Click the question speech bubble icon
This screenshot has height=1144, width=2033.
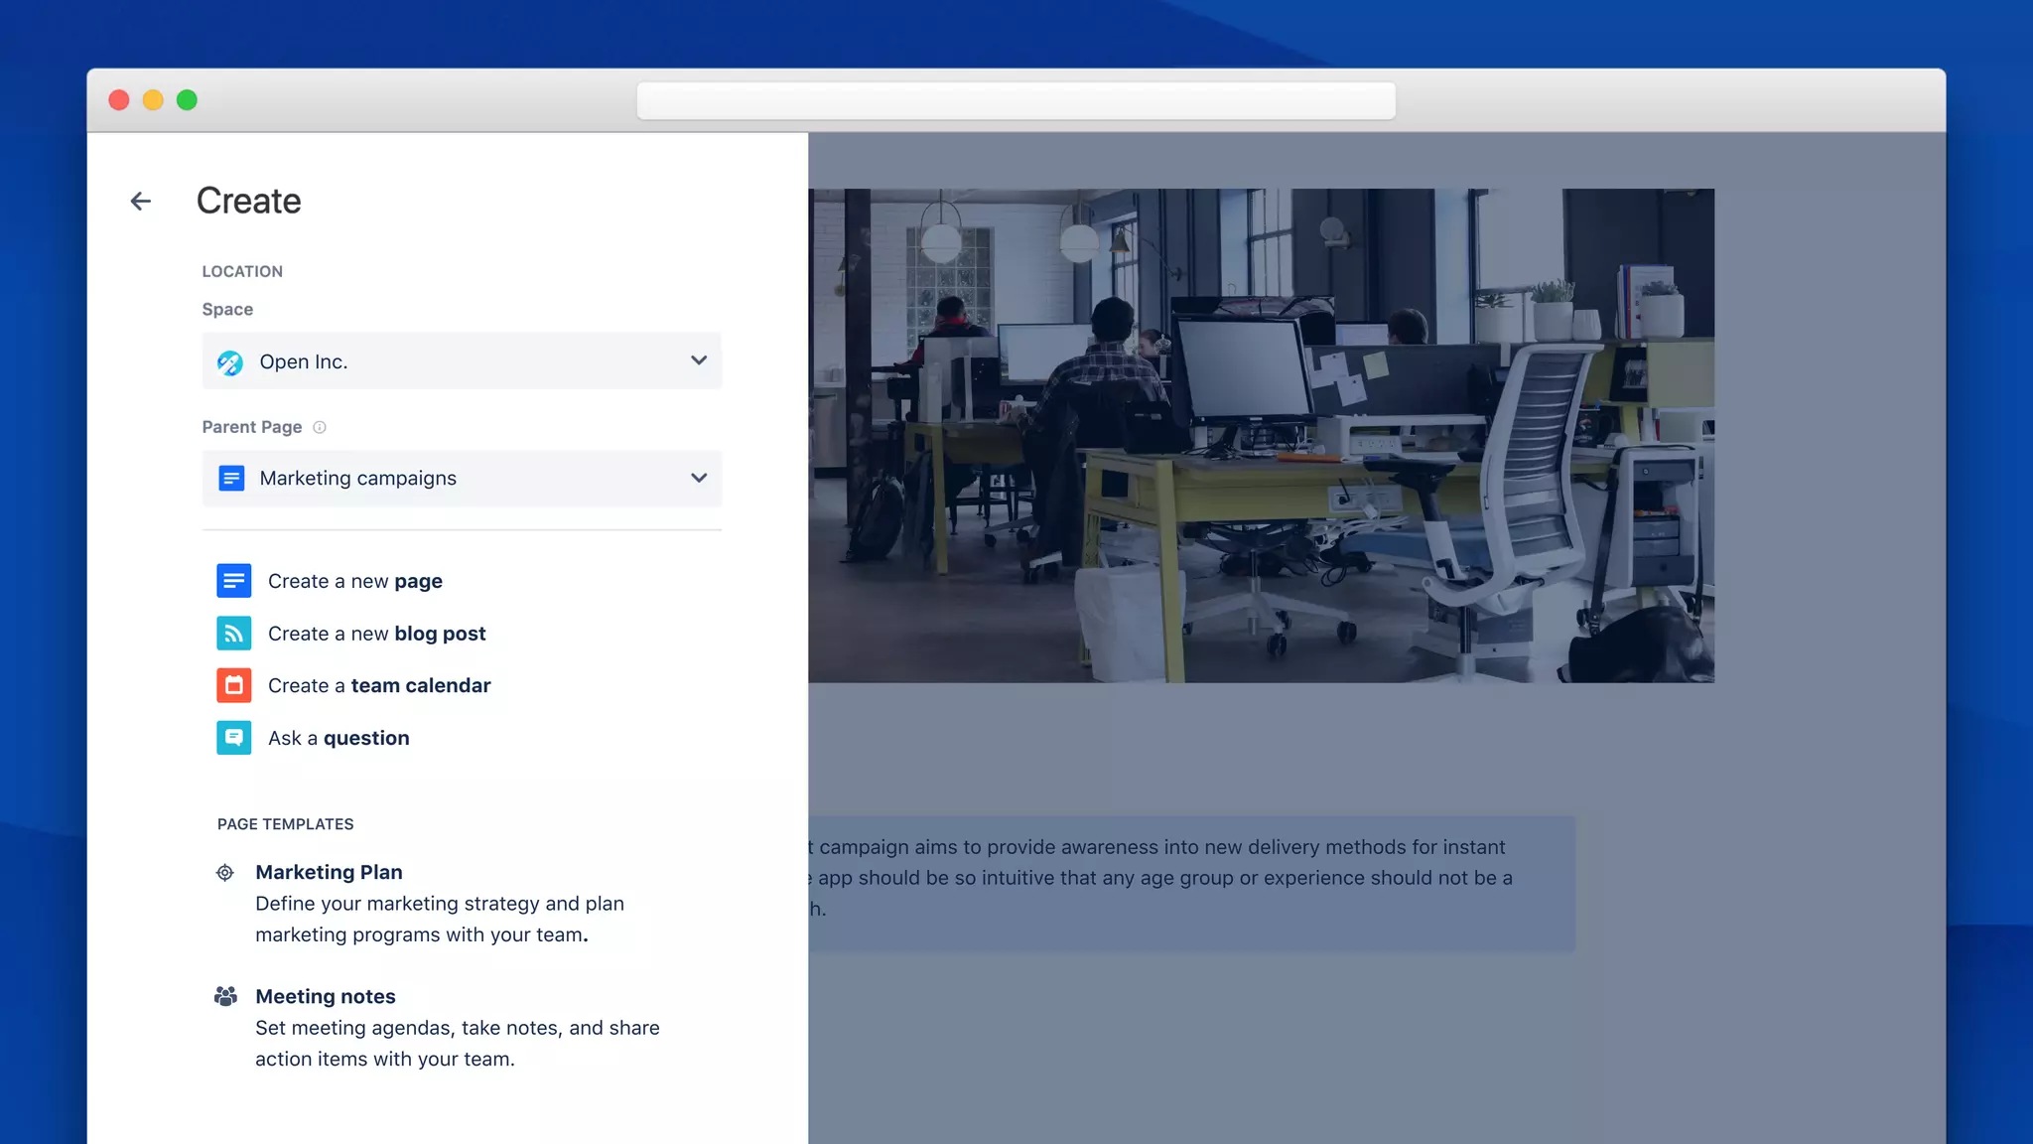(x=233, y=738)
